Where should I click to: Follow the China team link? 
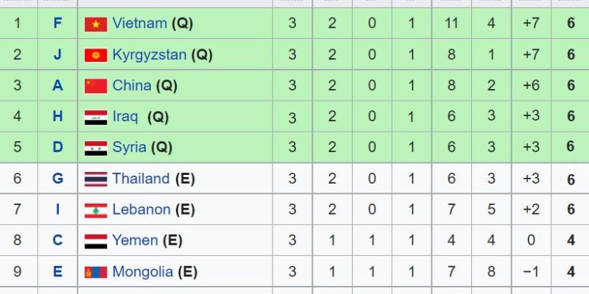click(132, 85)
